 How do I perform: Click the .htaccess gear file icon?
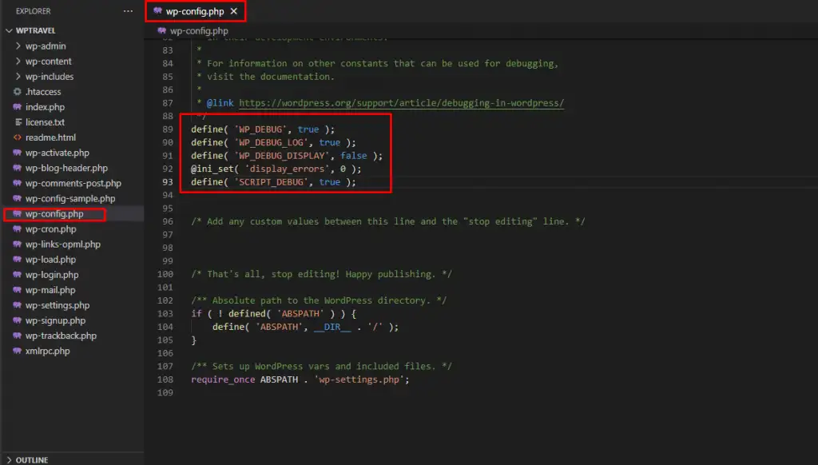pos(18,92)
